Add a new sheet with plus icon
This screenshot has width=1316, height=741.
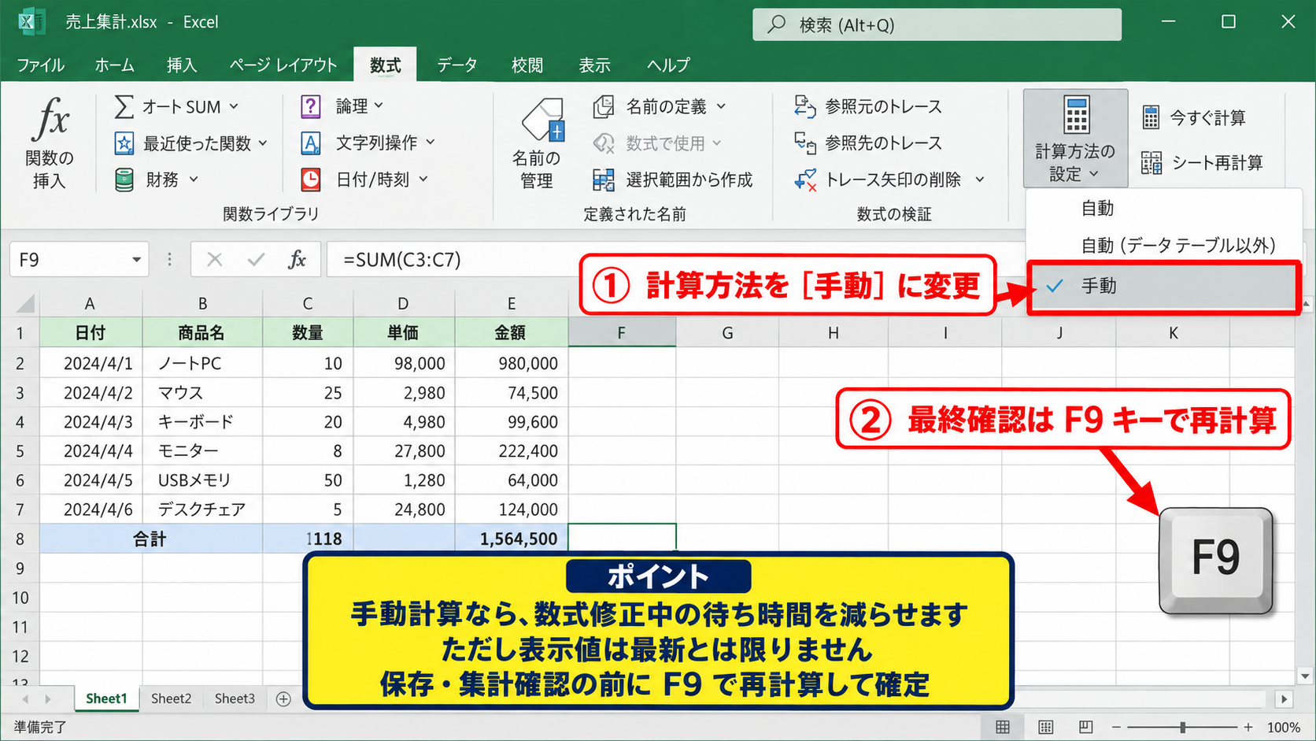tap(283, 698)
